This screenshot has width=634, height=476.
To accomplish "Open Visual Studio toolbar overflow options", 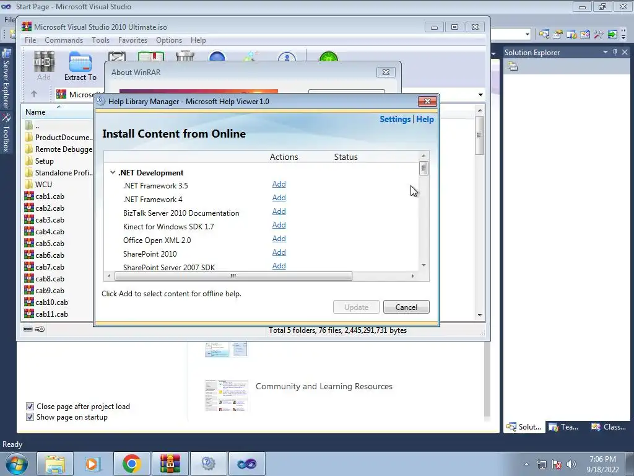I will pyautogui.click(x=623, y=35).
